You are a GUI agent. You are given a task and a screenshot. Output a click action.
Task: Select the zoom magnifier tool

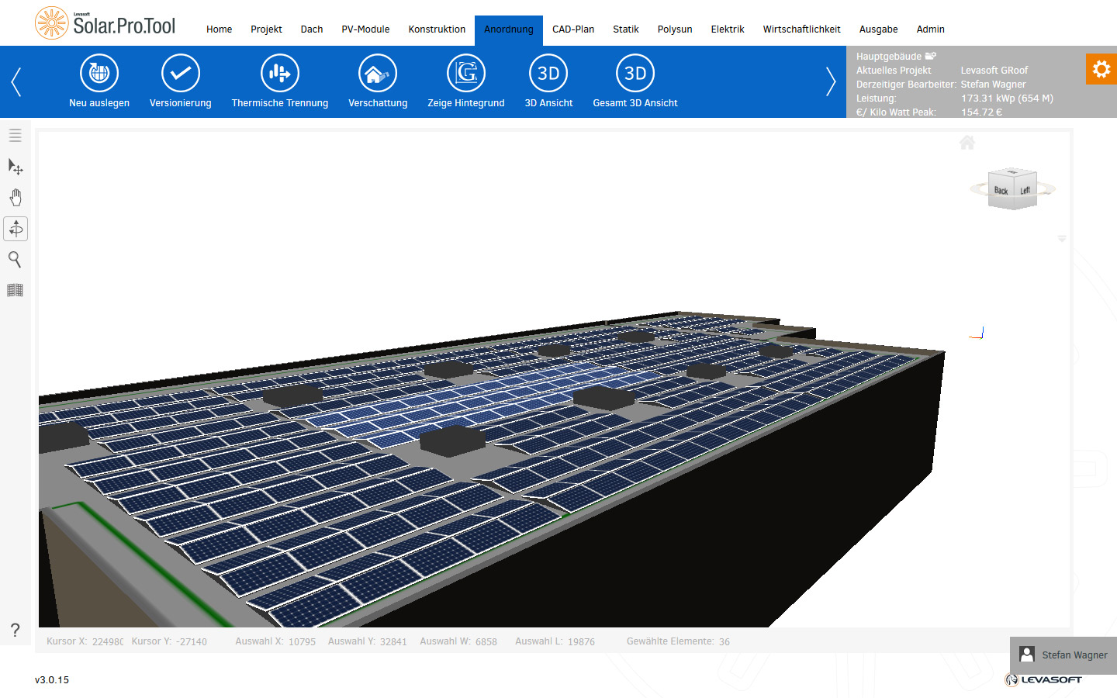[x=15, y=259]
